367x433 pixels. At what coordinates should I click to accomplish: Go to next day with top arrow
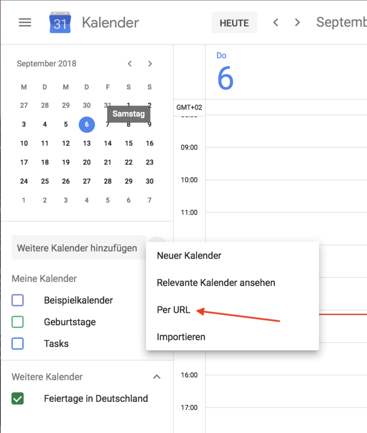pos(298,23)
